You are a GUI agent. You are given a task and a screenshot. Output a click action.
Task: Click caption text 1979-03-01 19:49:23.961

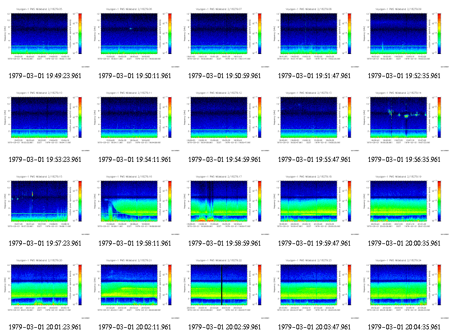[x=45, y=76]
